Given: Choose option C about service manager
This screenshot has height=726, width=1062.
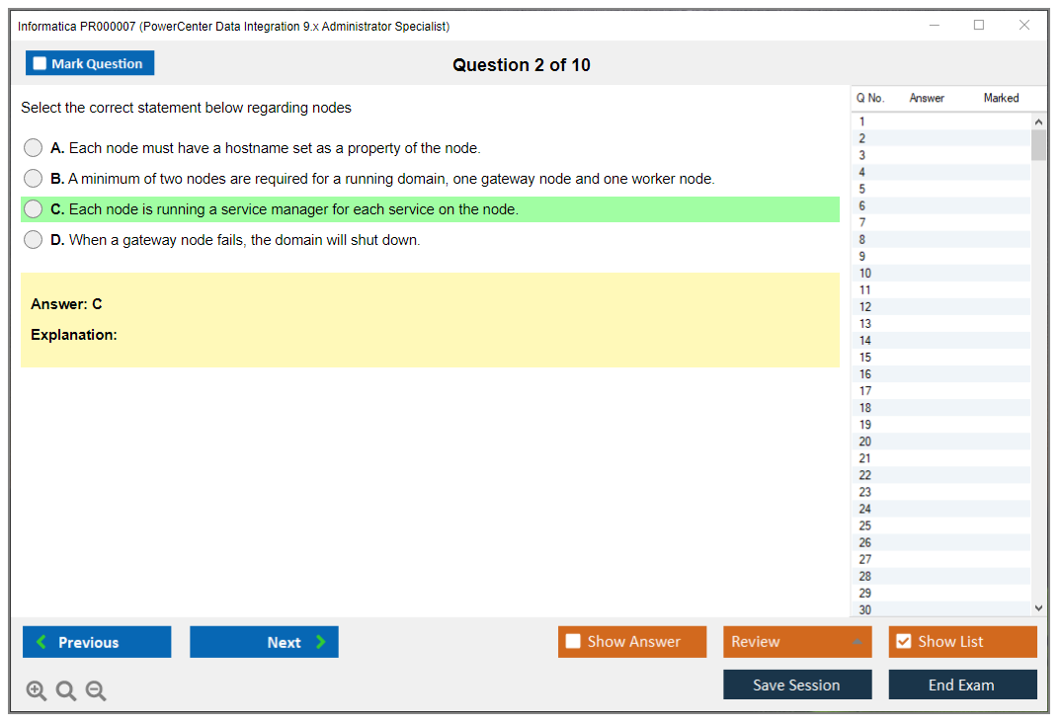Looking at the screenshot, I should pos(34,209).
